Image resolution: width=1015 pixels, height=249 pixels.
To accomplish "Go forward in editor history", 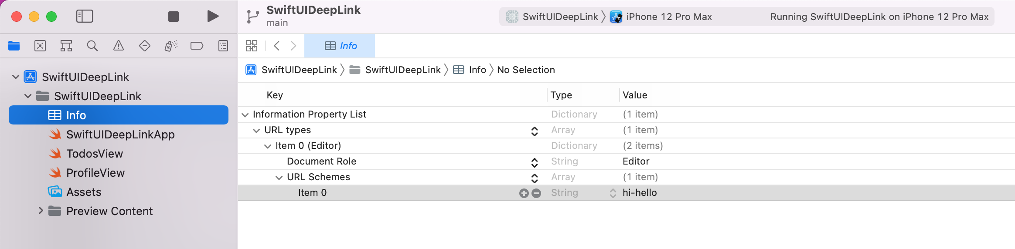I will pyautogui.click(x=293, y=46).
